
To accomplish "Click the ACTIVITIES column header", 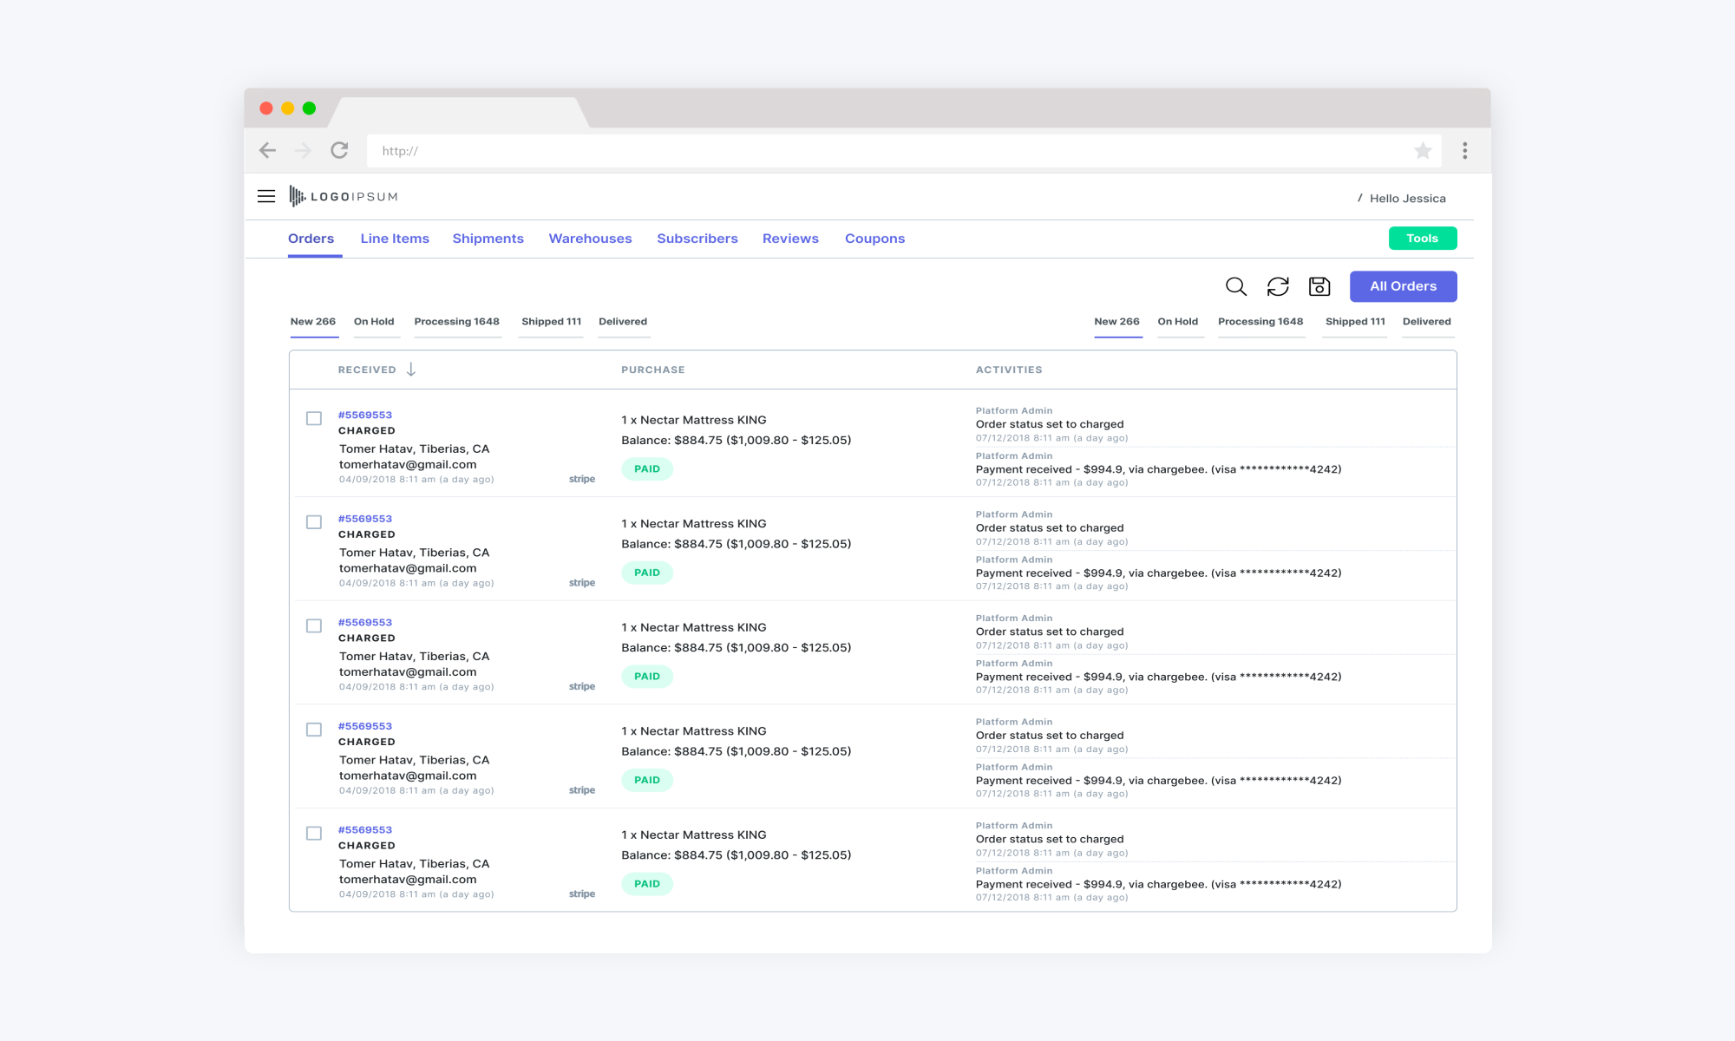I will (x=1009, y=370).
